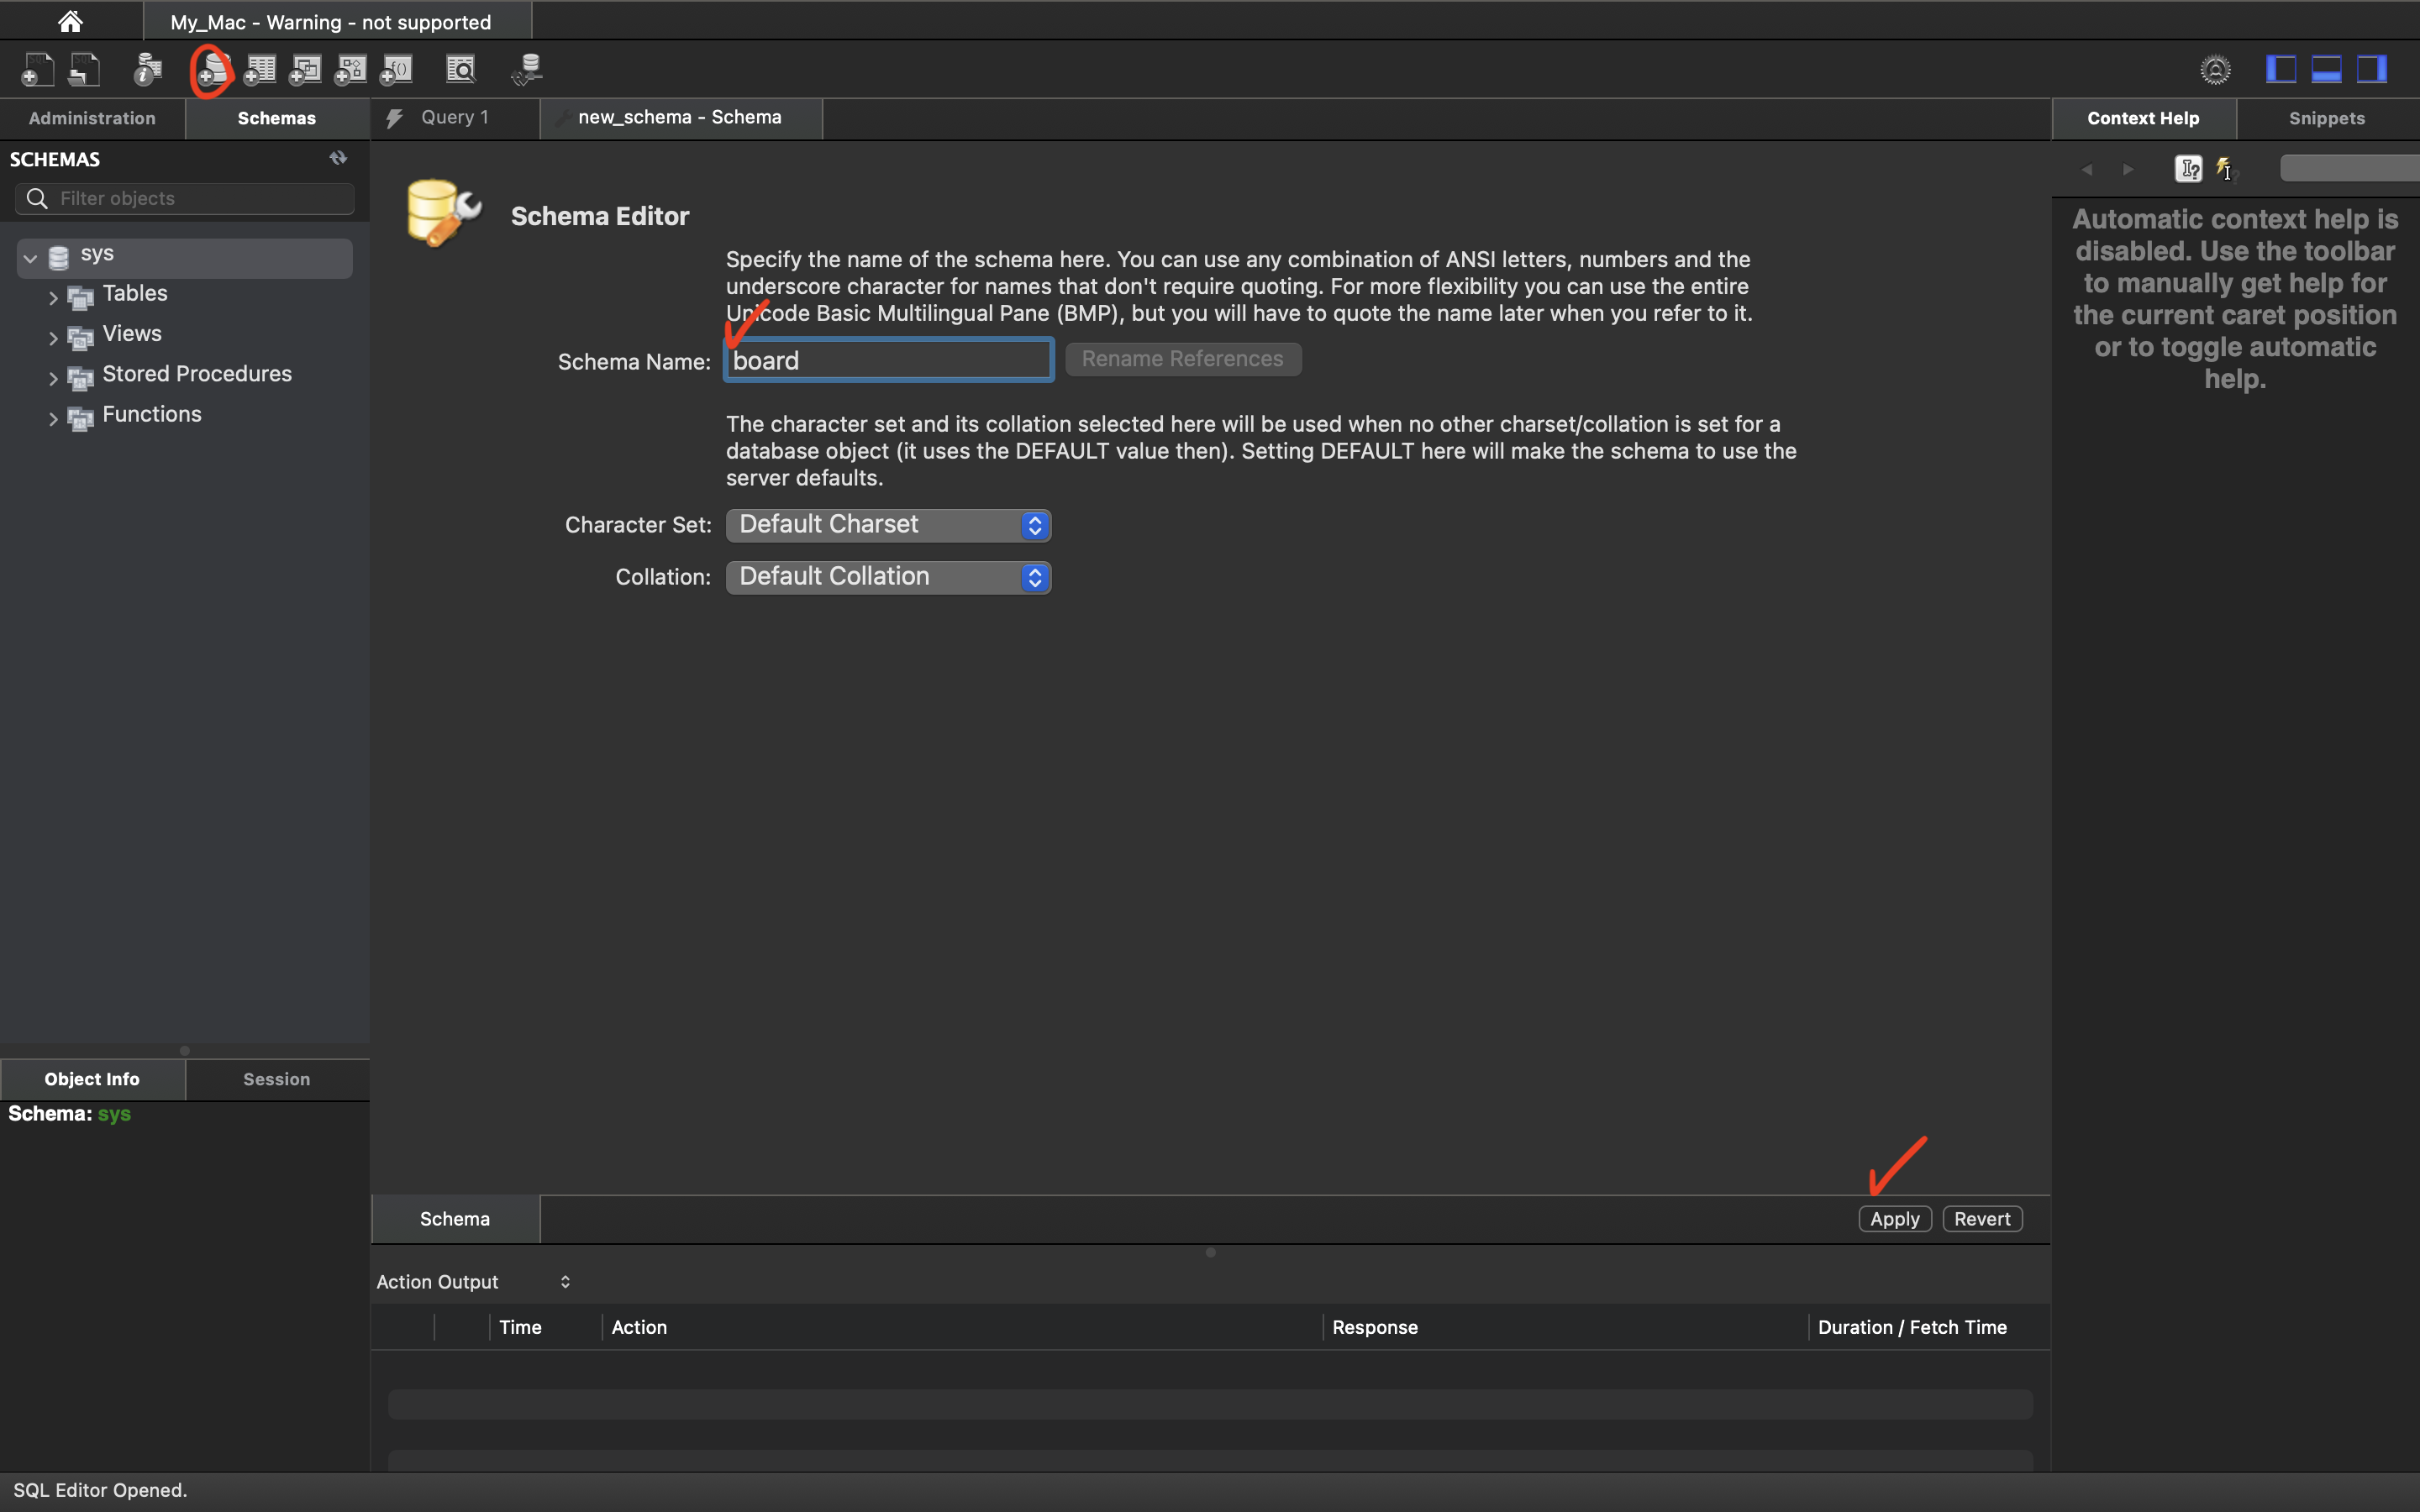Open SQL script file icon
Screen dimensions: 2420x1512
click(x=84, y=69)
